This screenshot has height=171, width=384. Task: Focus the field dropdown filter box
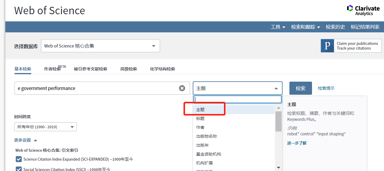(x=237, y=99)
